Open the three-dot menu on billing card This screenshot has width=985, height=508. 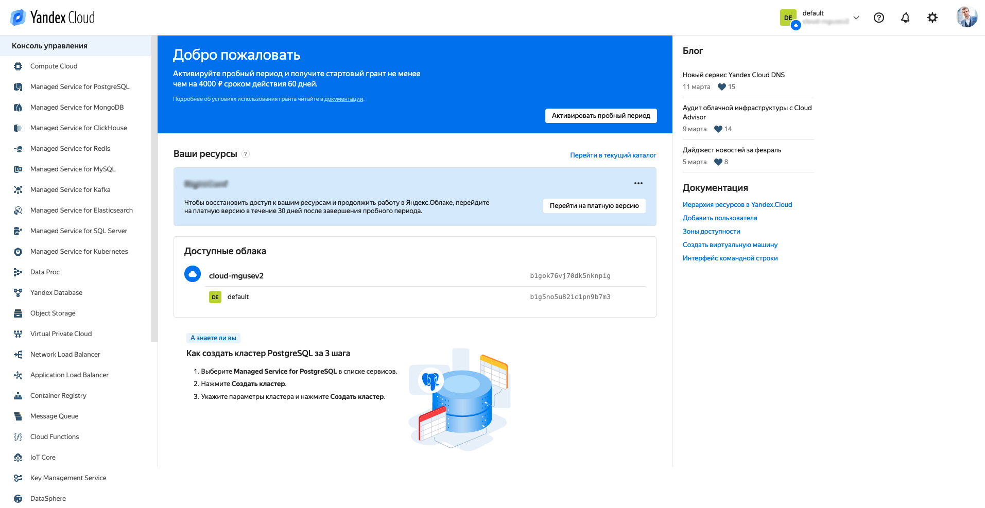click(638, 183)
